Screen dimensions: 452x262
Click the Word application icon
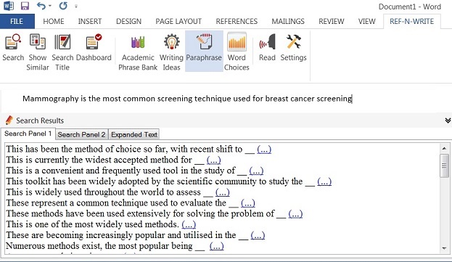(9, 6)
